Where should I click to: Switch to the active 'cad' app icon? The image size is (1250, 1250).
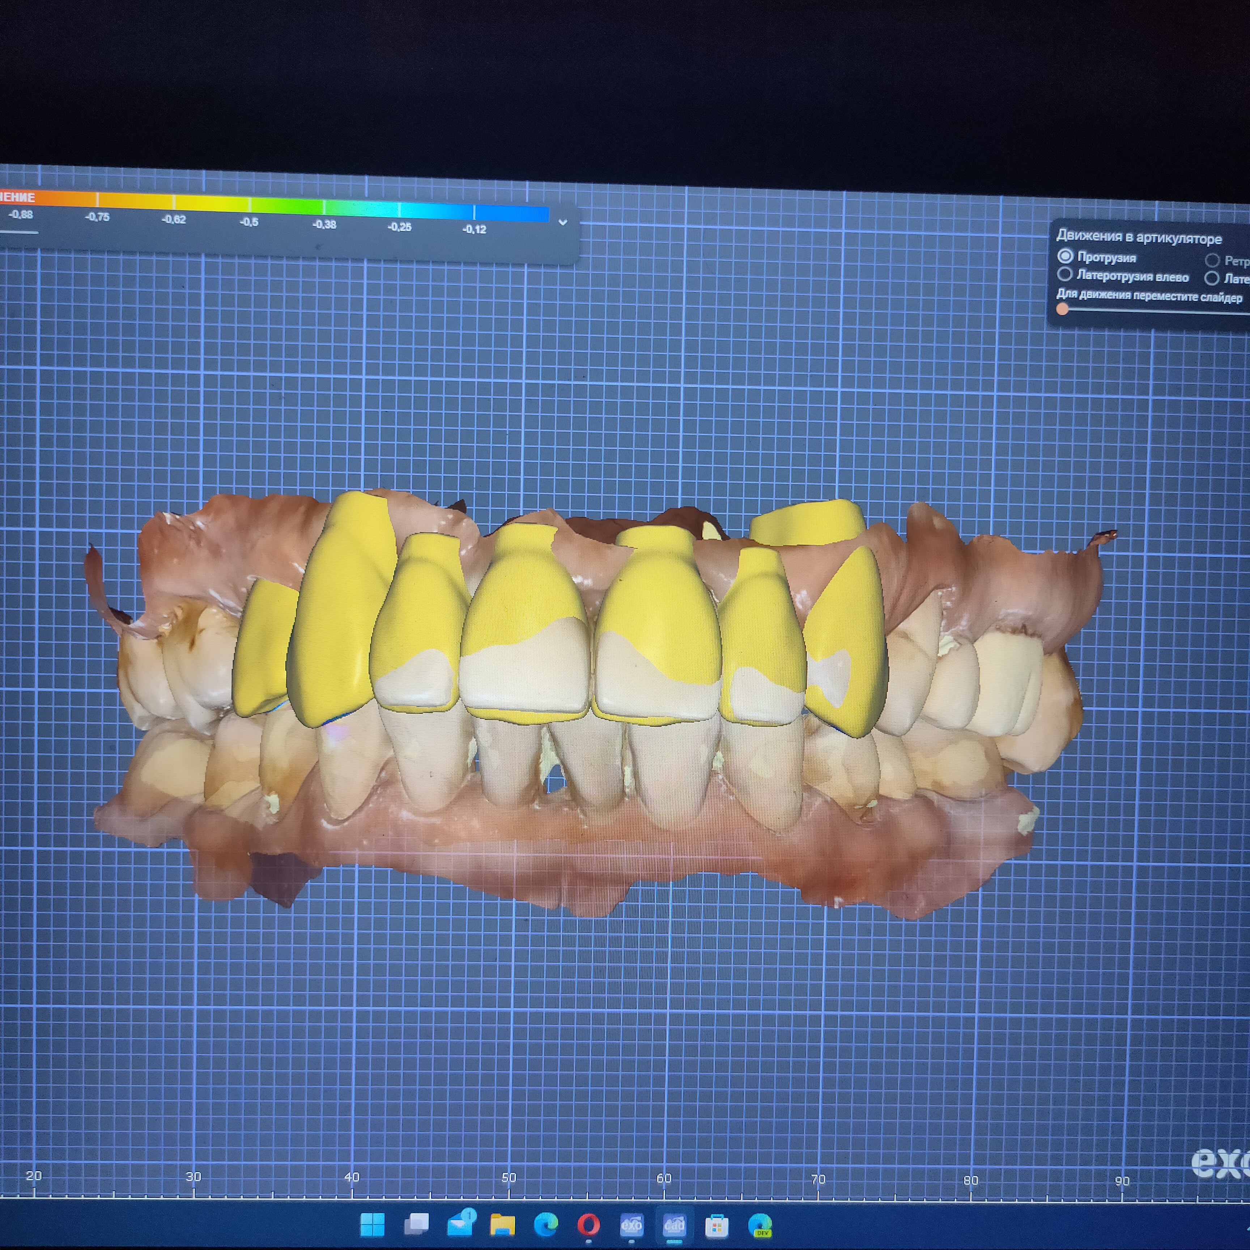click(673, 1224)
